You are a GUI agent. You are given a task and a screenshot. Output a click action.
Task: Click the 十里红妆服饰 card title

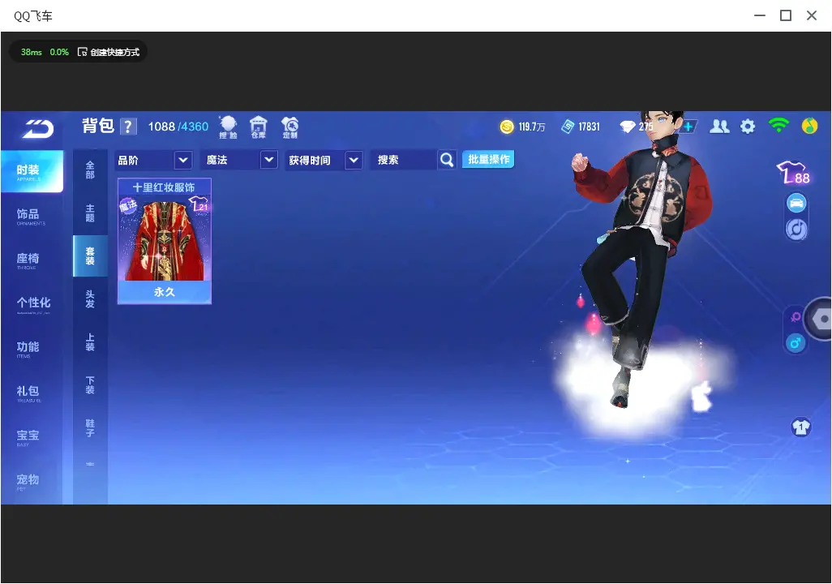[164, 187]
